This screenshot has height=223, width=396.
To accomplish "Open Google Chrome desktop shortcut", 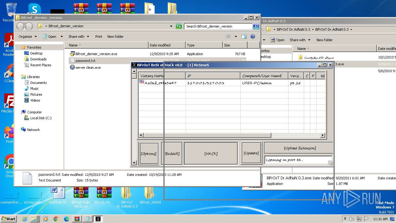I will [9, 166].
